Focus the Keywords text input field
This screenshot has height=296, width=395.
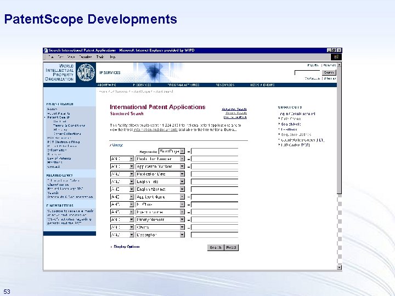pos(215,151)
